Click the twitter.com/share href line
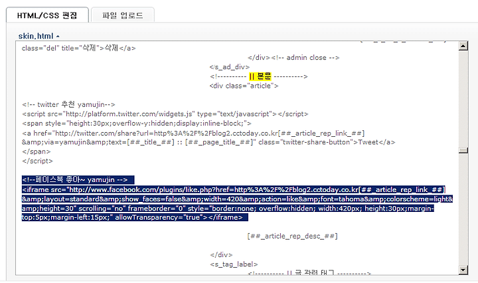478x283 pixels. click(193, 134)
